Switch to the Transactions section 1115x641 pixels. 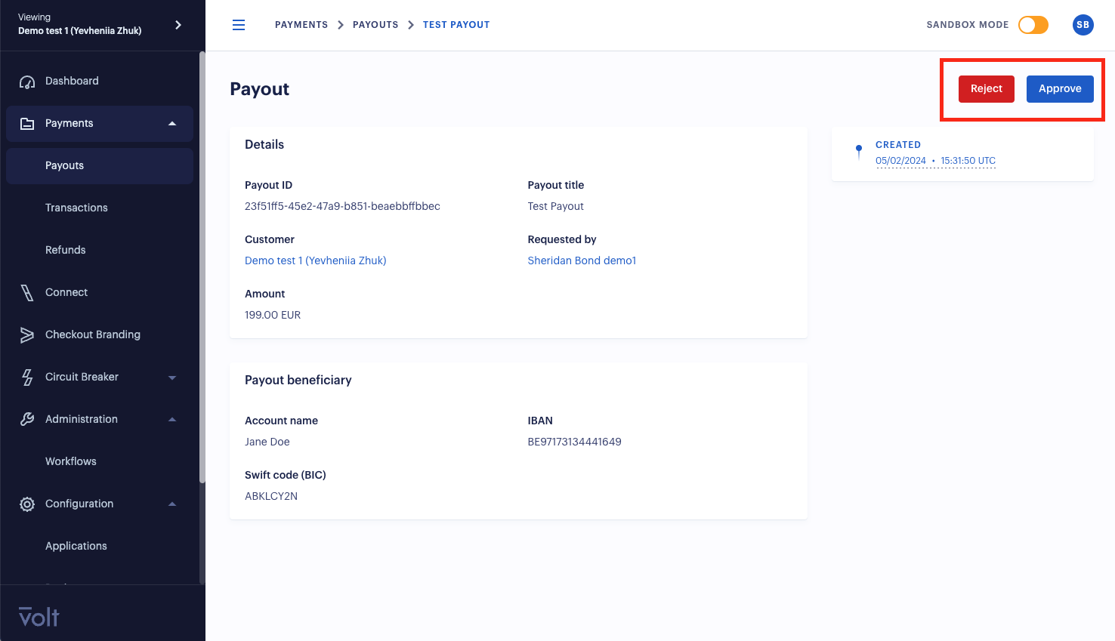[x=76, y=208]
